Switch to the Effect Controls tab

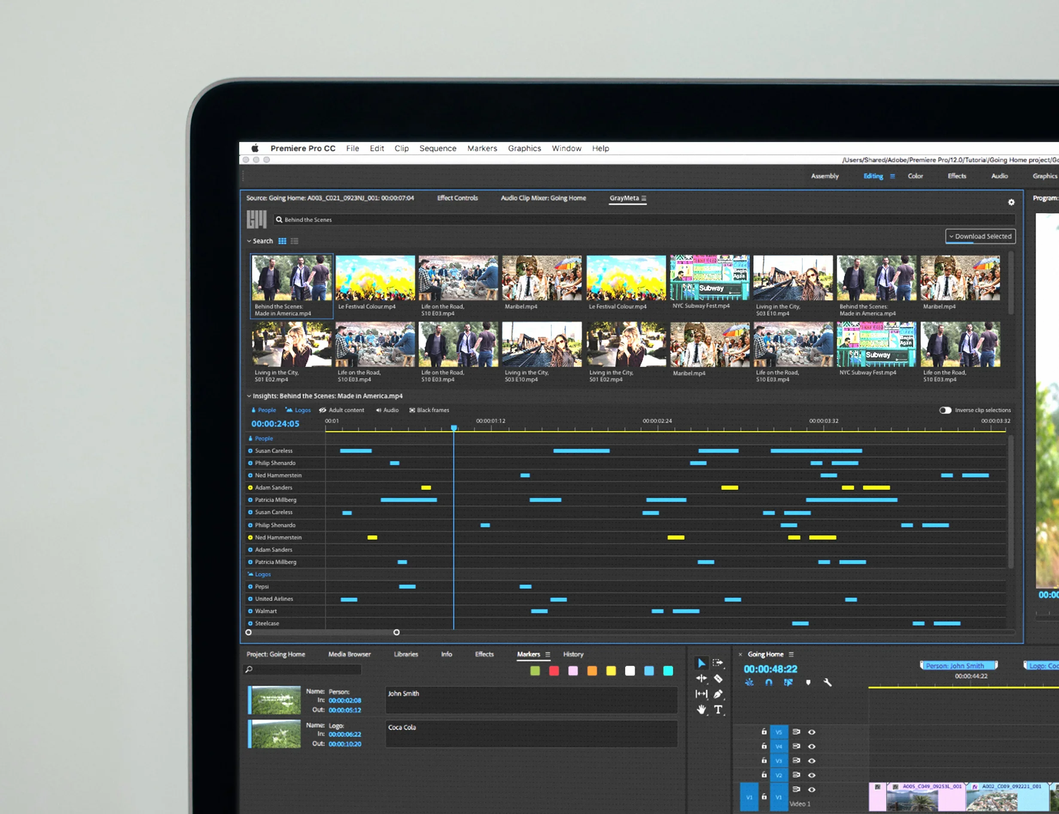(457, 198)
